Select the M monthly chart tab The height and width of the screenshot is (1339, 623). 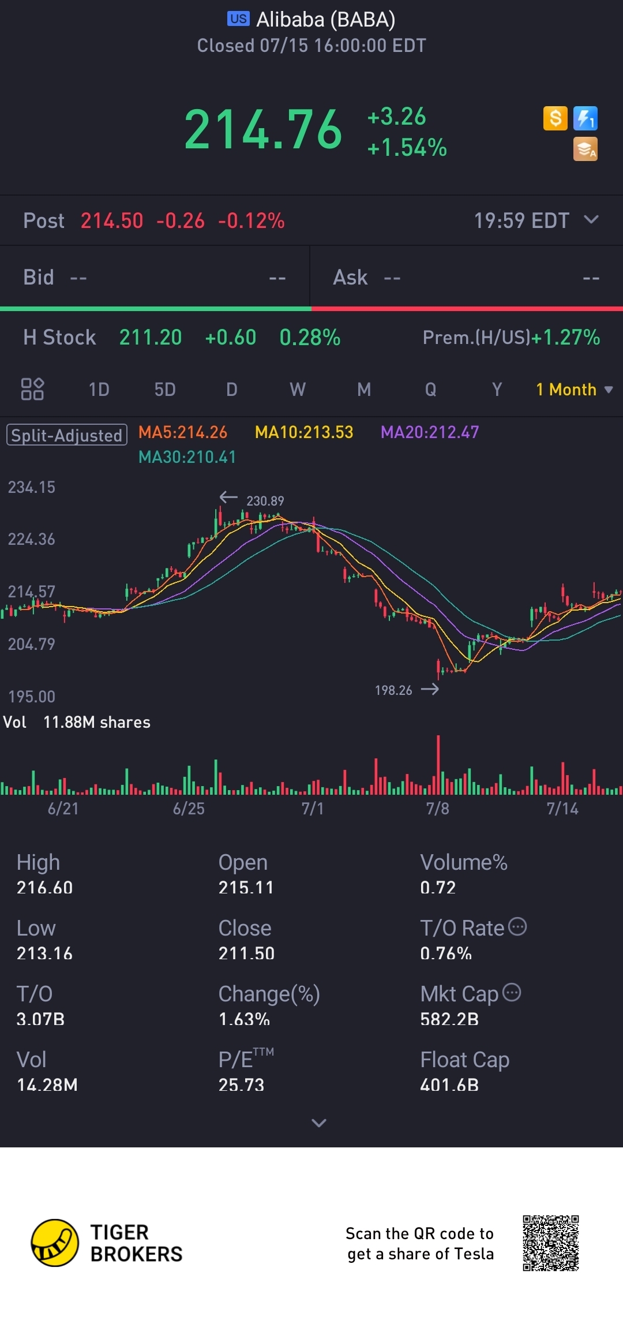[364, 390]
